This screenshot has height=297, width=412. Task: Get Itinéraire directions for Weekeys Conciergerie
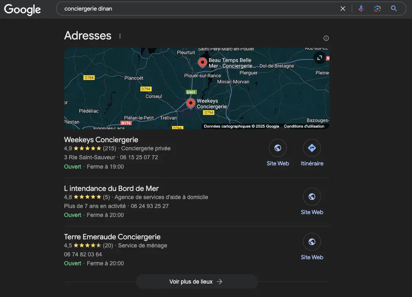click(312, 148)
